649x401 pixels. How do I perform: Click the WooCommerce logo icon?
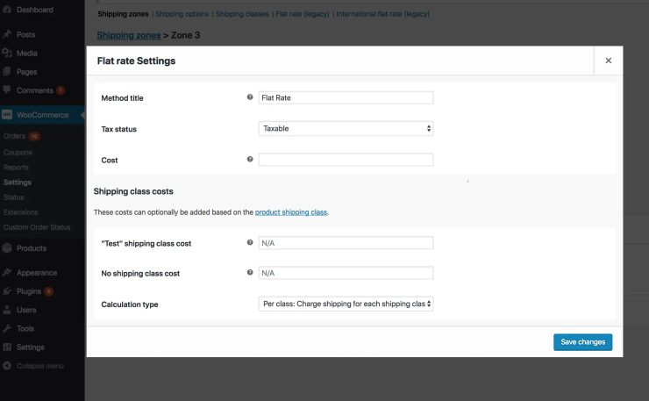pyautogui.click(x=7, y=115)
